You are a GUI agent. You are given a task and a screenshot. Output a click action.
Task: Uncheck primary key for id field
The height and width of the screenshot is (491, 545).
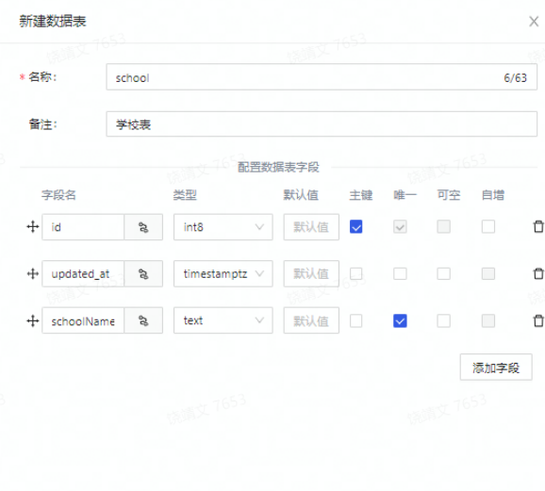(355, 227)
